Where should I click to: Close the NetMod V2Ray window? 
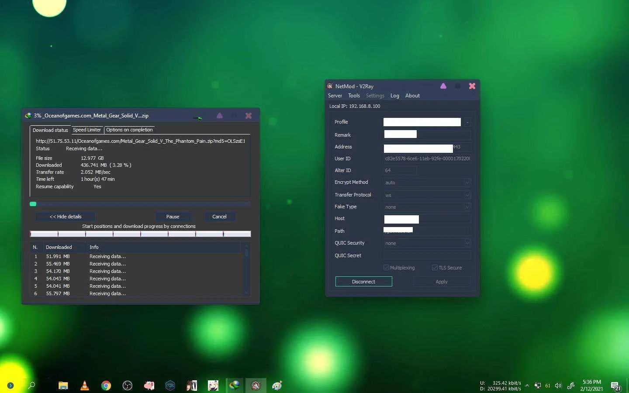pos(472,86)
